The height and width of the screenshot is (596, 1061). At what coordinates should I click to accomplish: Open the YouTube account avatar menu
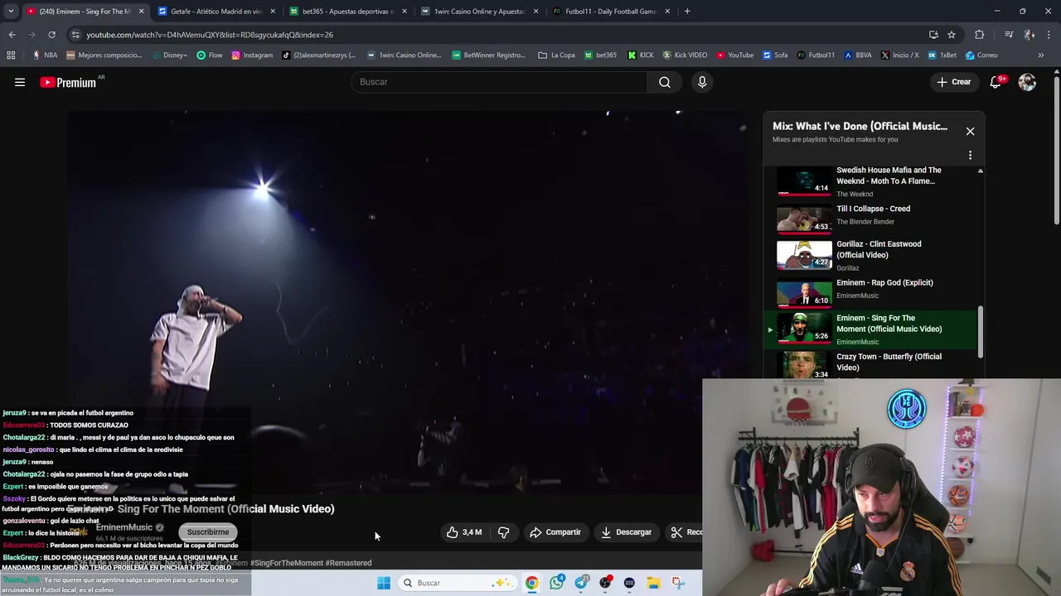click(x=1027, y=82)
